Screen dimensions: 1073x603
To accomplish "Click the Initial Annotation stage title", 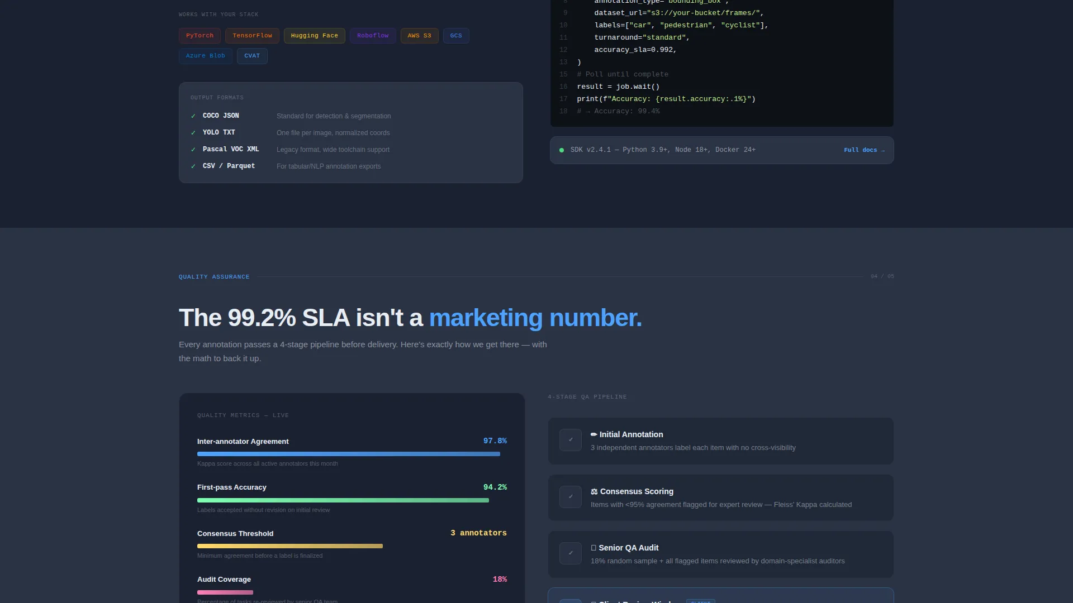I will 631,434.
